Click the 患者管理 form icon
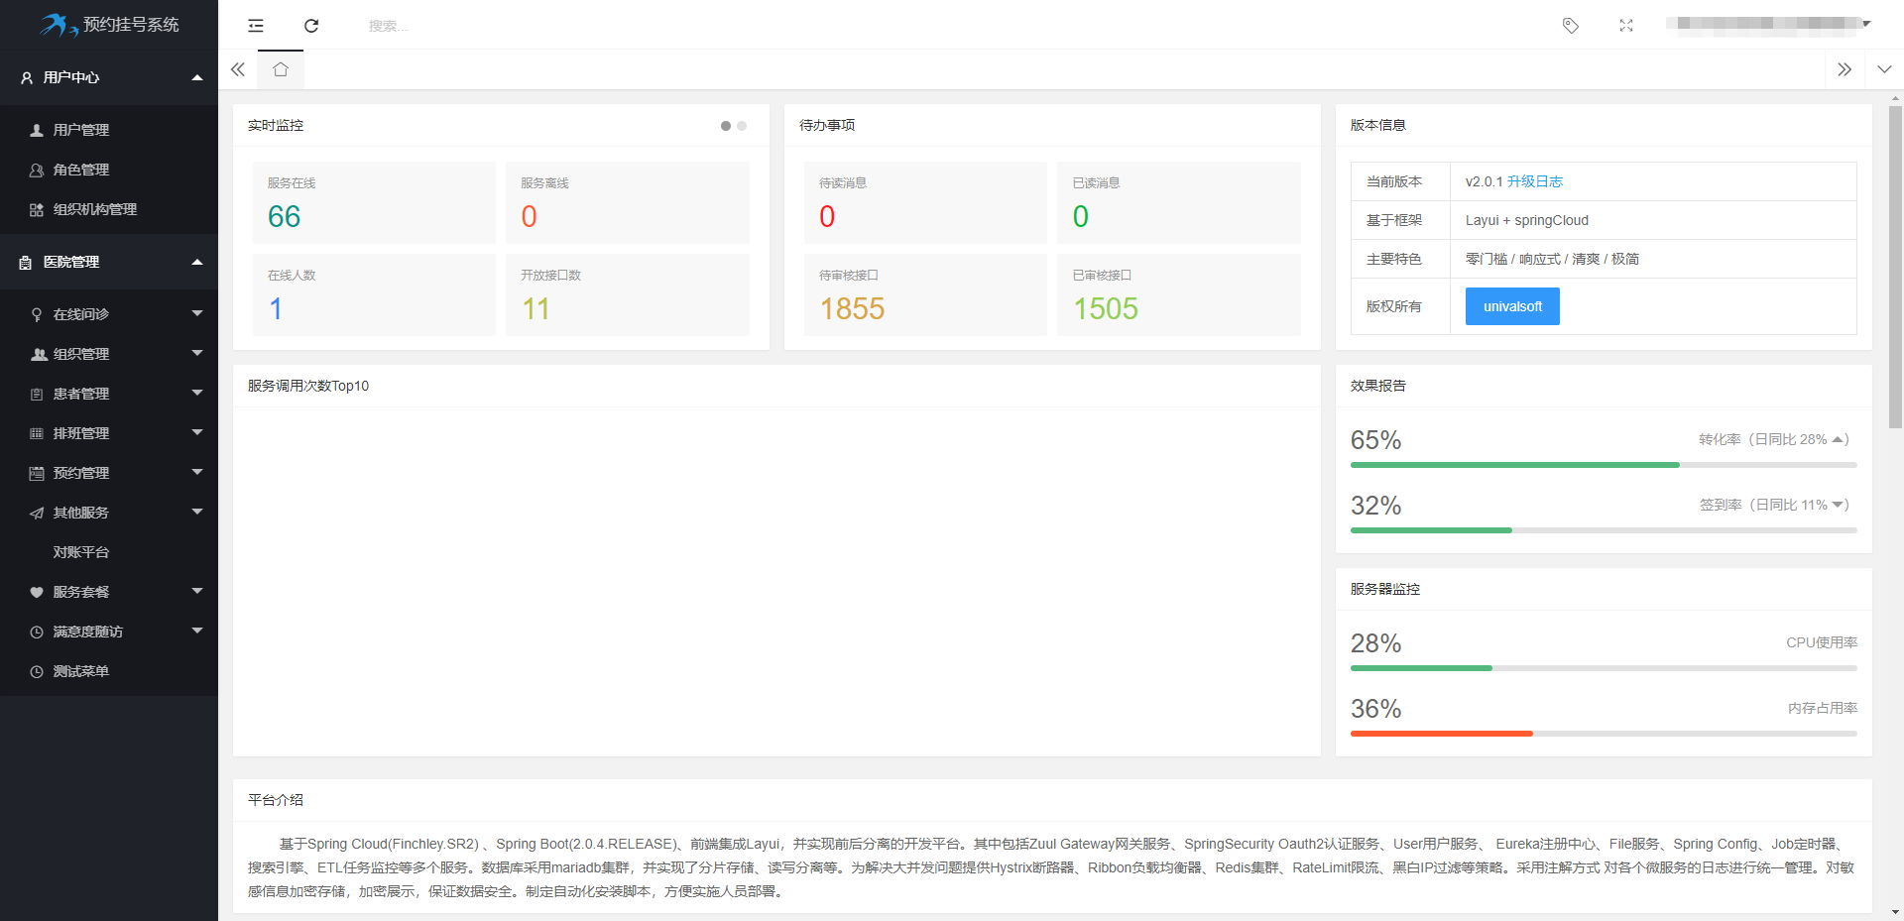The image size is (1904, 921). (37, 394)
